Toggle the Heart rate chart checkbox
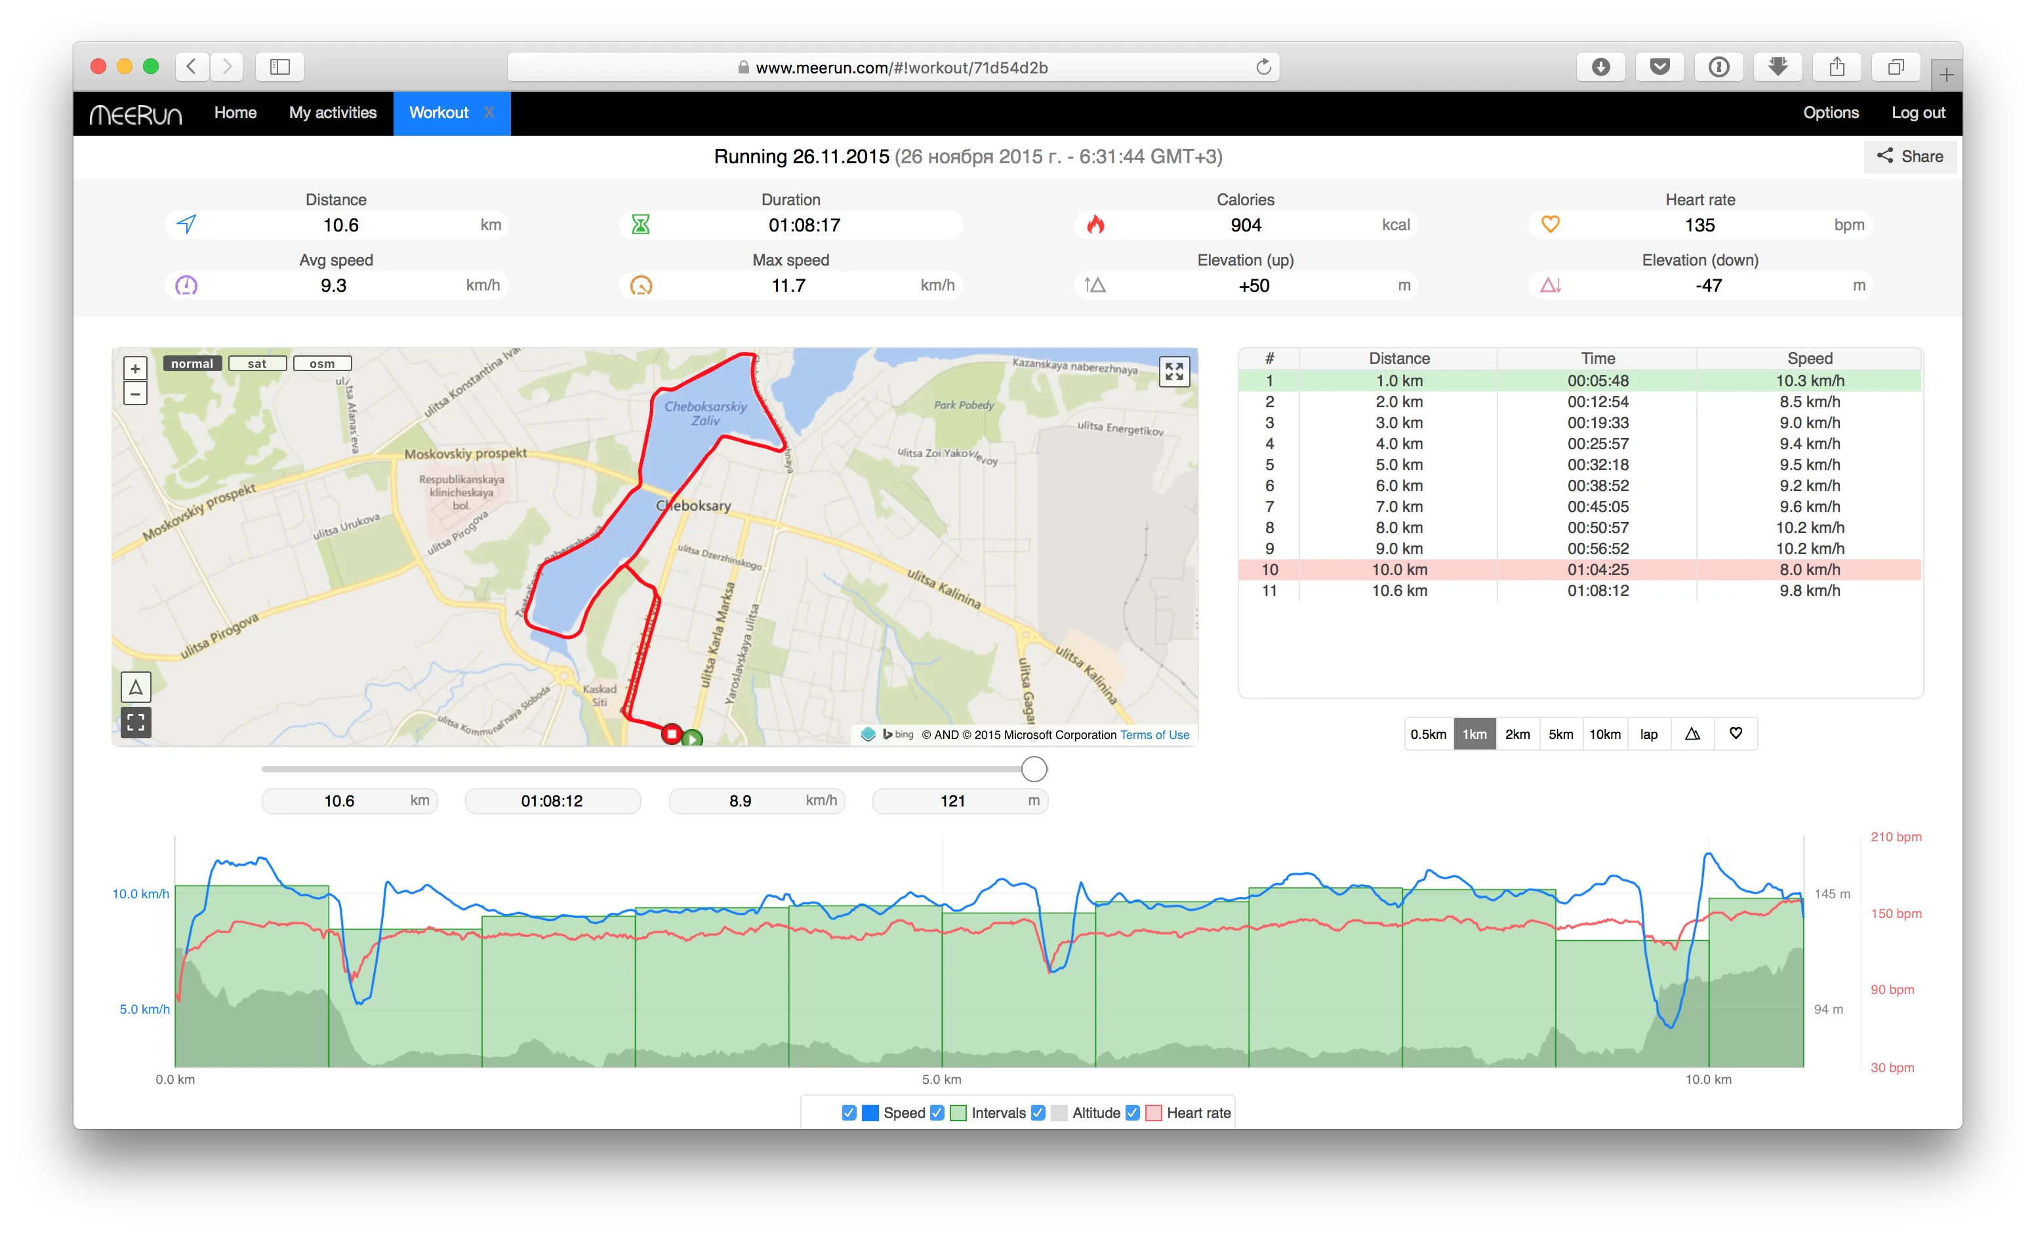 point(1133,1113)
